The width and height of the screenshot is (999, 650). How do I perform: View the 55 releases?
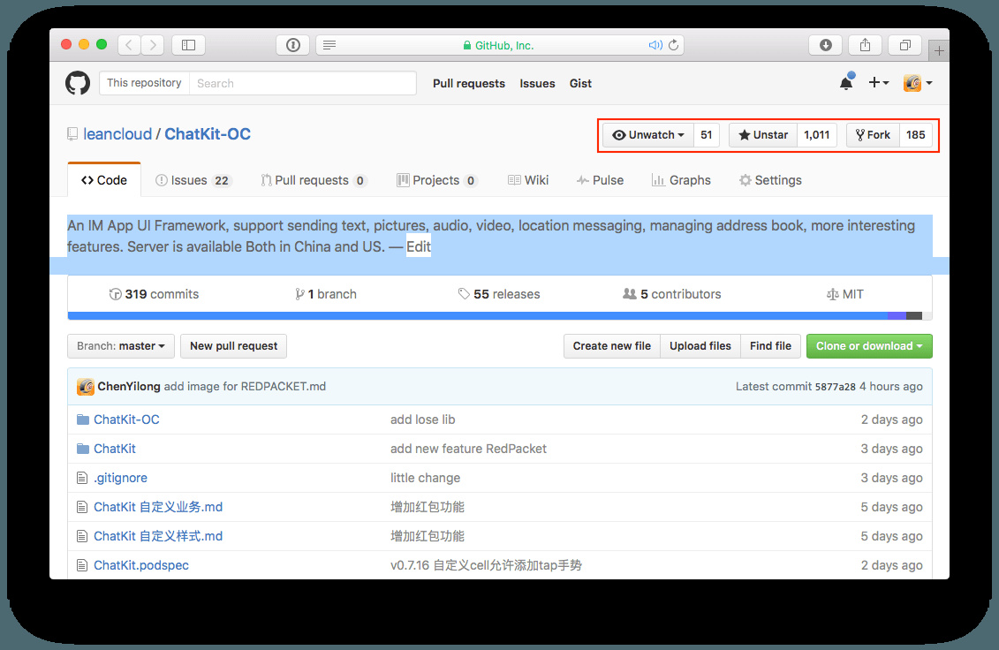point(499,294)
